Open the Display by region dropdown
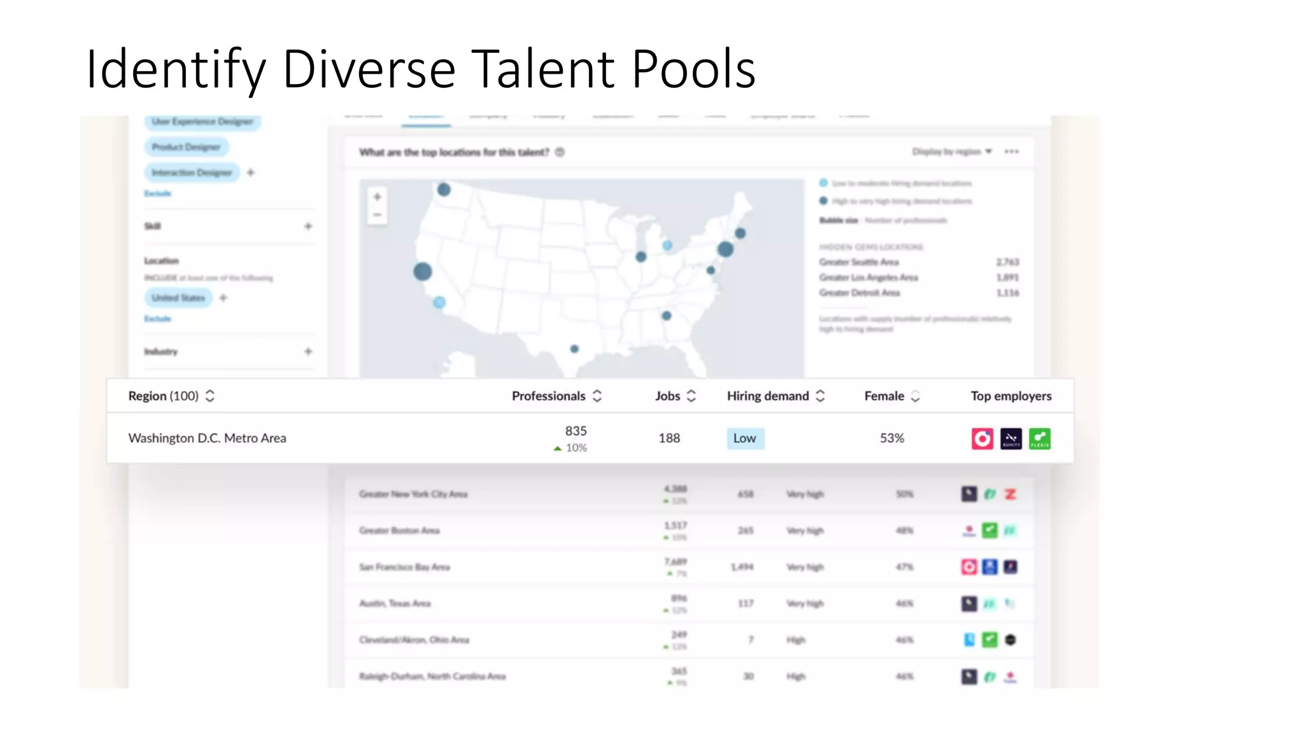The image size is (1304, 733). point(952,151)
